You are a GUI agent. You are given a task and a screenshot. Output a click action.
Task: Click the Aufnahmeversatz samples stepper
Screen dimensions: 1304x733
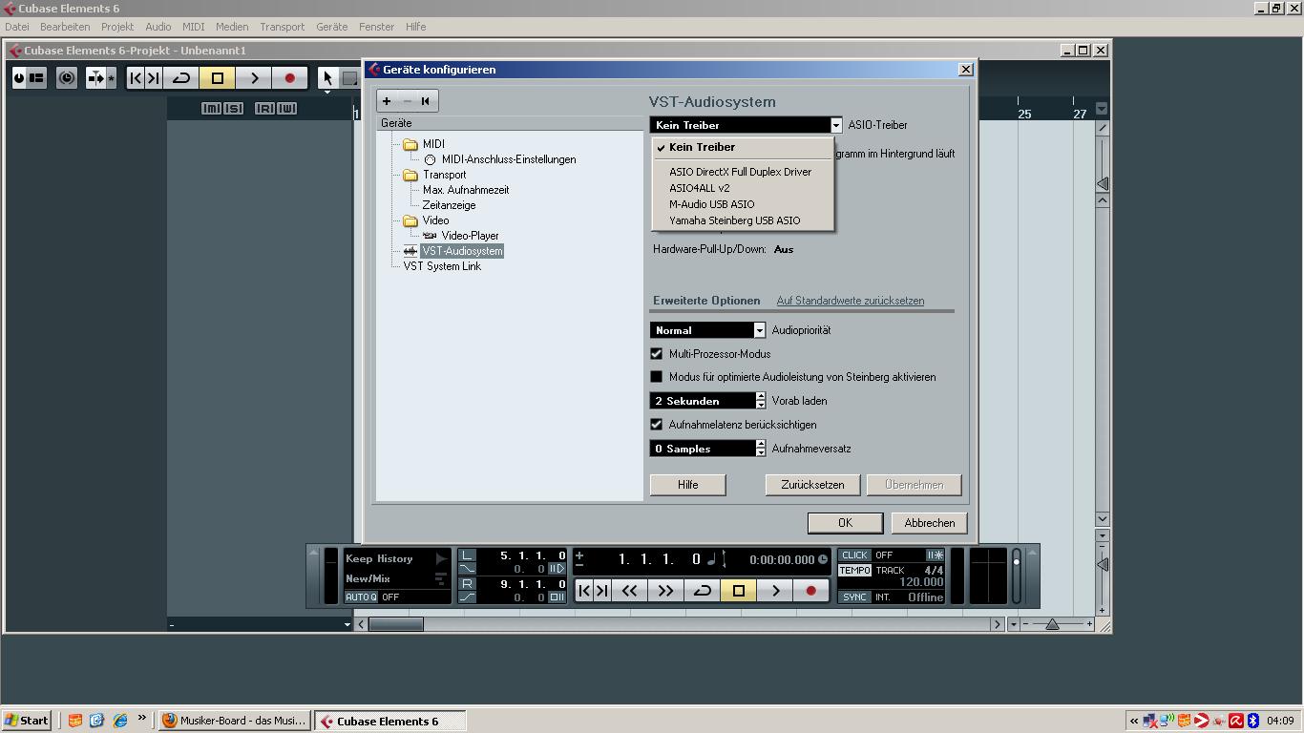[761, 449]
